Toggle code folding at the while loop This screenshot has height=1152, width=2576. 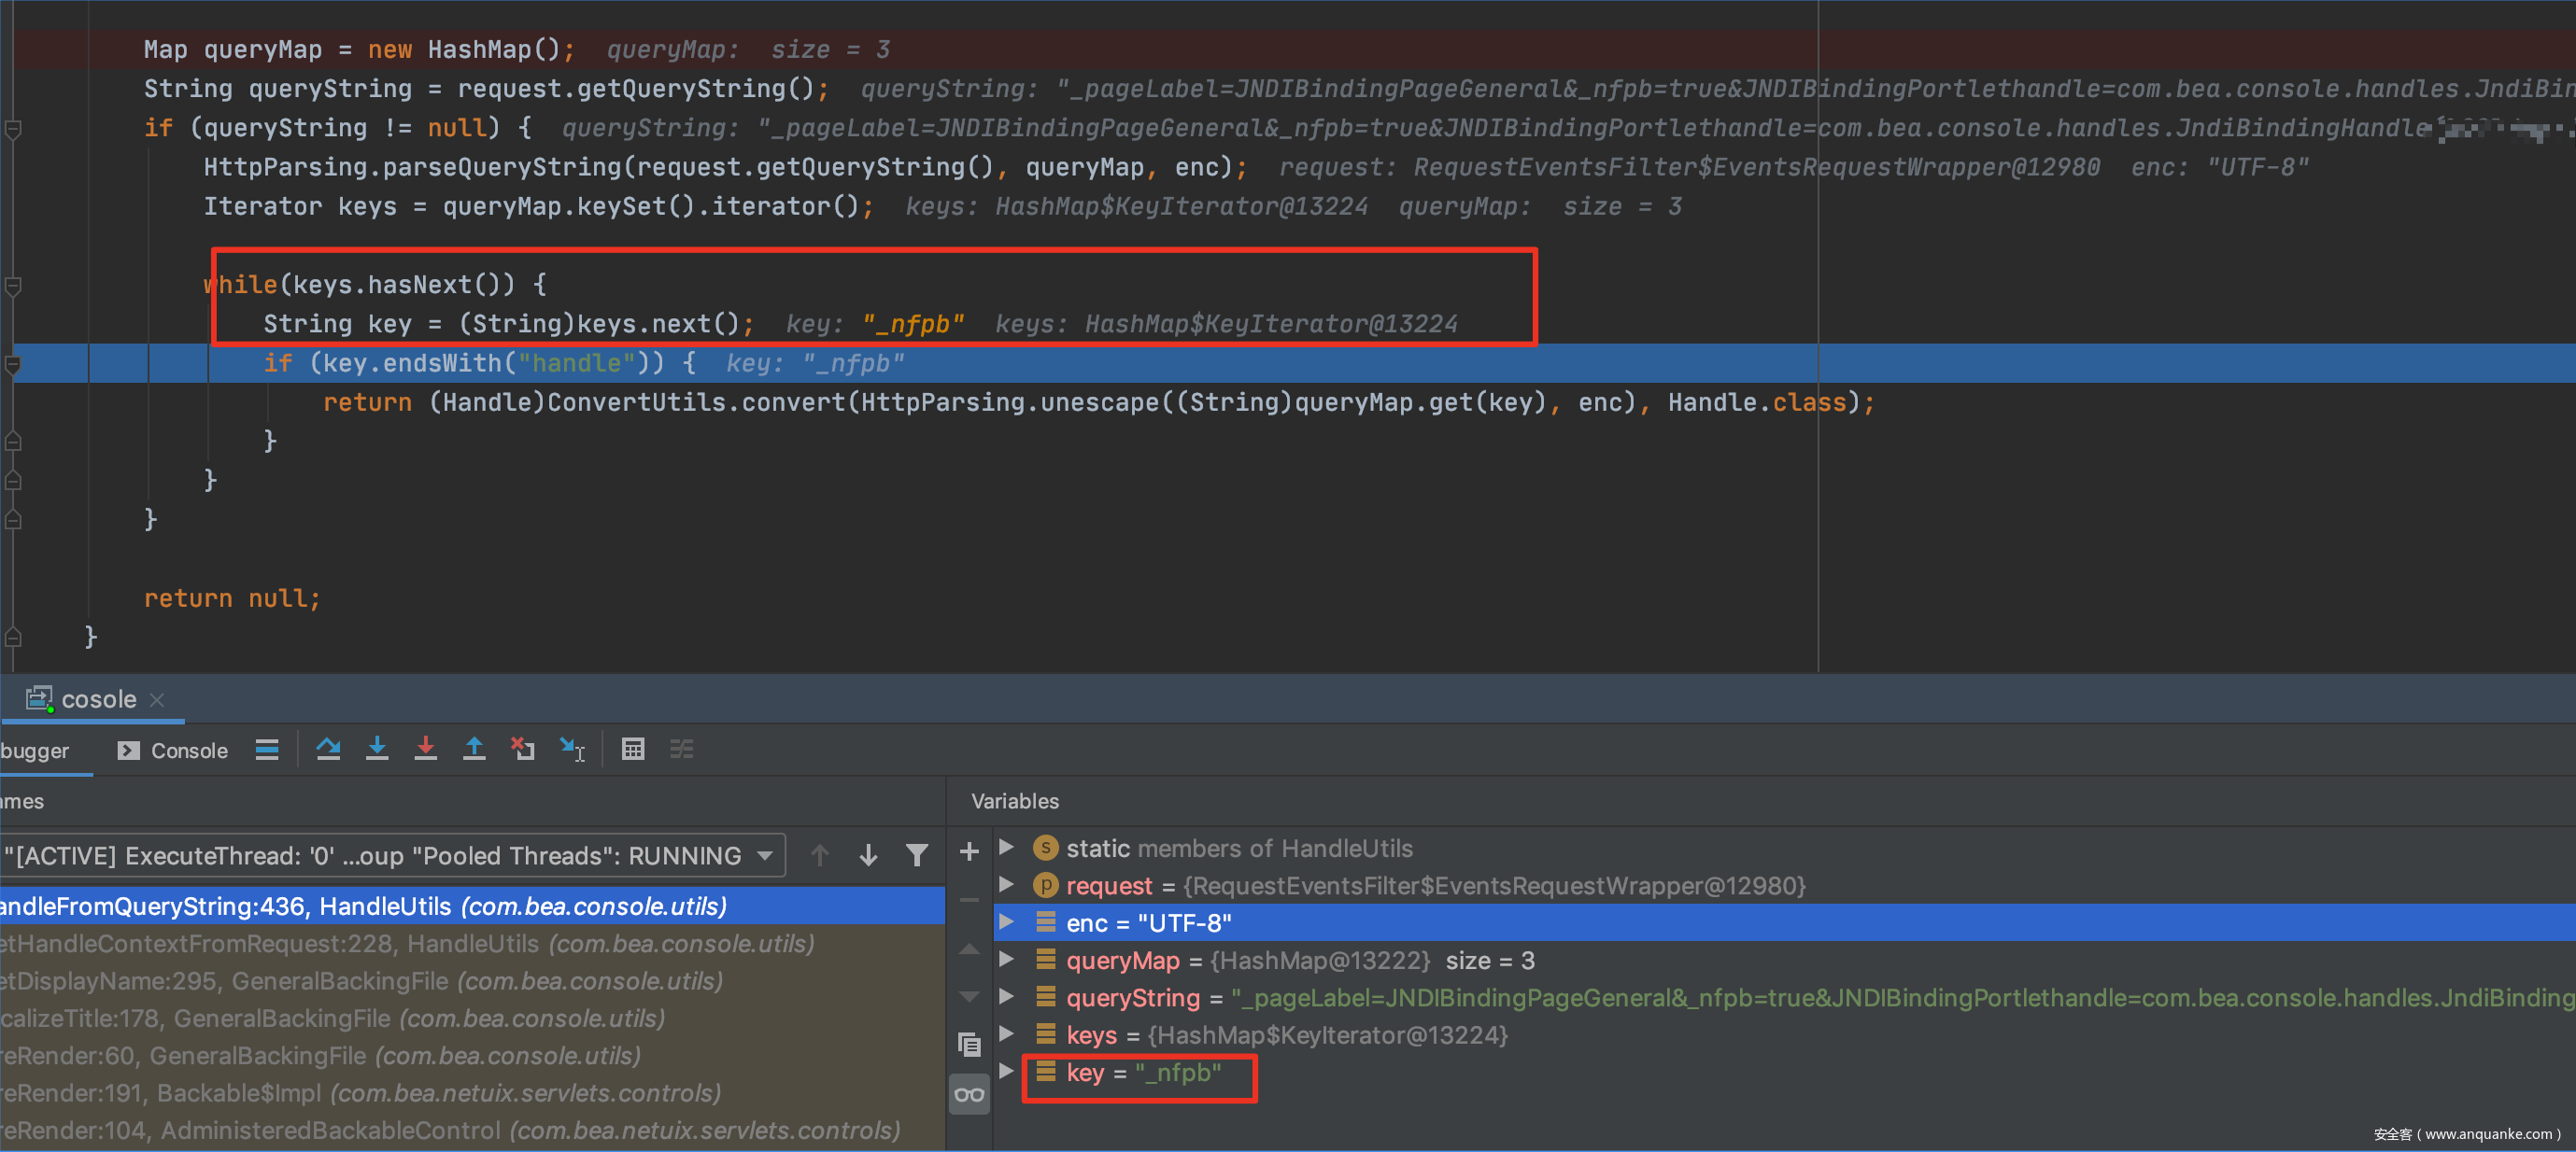(14, 286)
